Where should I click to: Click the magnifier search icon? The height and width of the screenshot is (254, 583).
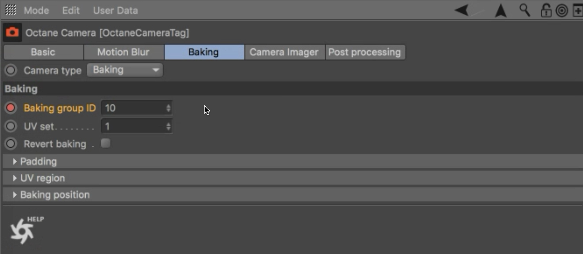coord(525,11)
